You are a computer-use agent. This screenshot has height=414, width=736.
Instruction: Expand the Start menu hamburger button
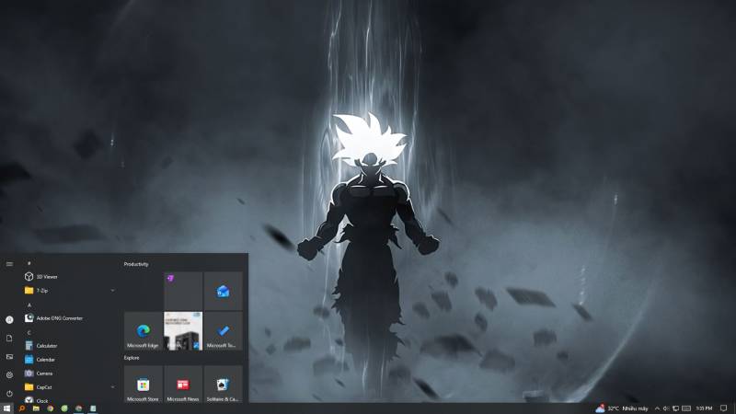pyautogui.click(x=9, y=264)
